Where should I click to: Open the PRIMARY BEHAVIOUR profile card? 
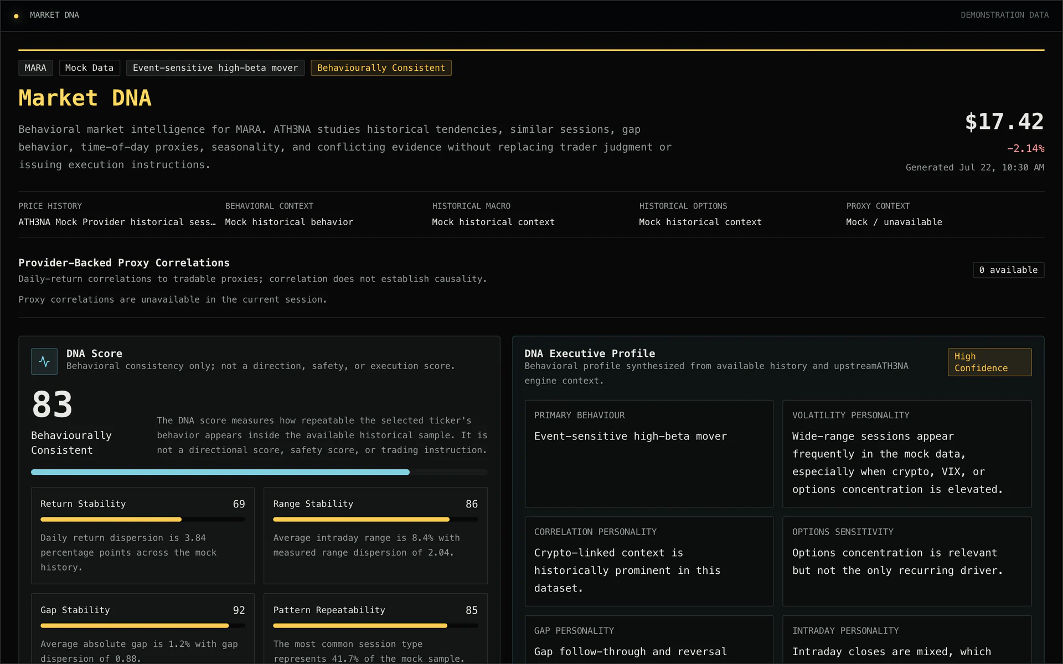click(x=649, y=454)
